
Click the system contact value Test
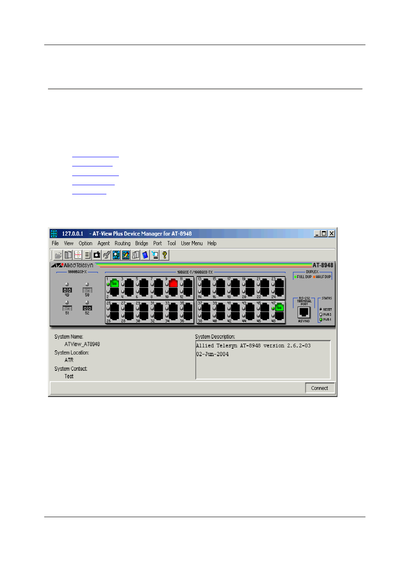tap(69, 377)
